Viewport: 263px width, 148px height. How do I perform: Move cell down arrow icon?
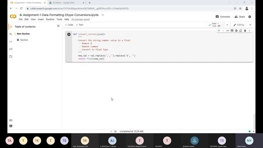pos(223,31)
